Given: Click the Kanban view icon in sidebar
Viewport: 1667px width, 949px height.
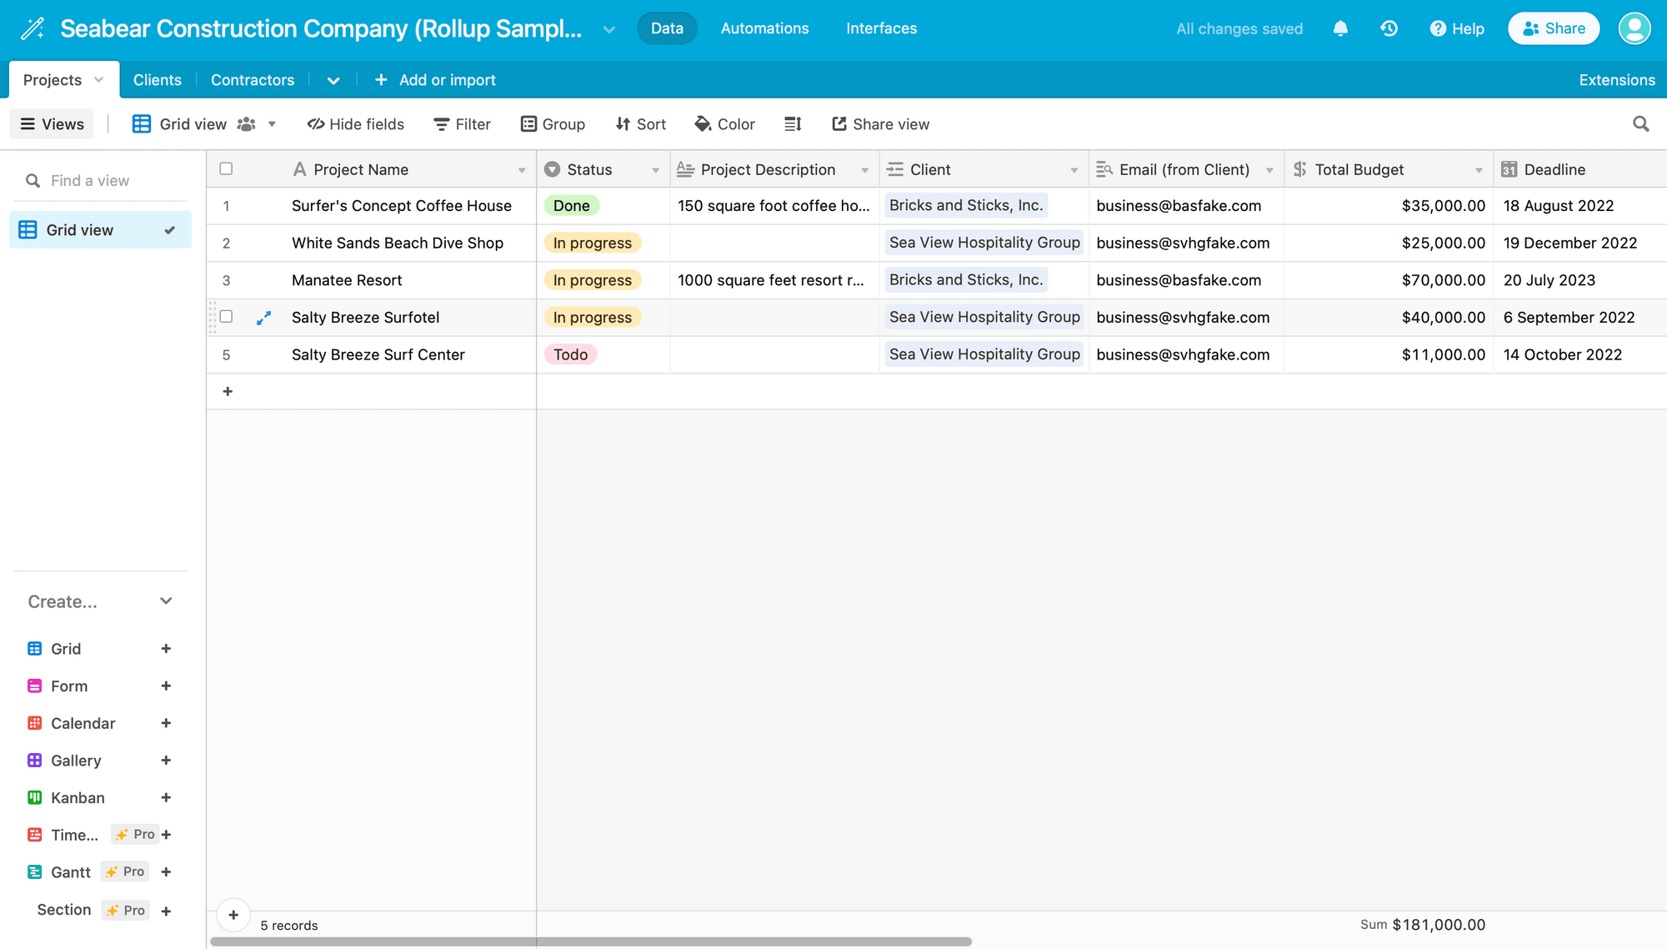Looking at the screenshot, I should coord(36,796).
